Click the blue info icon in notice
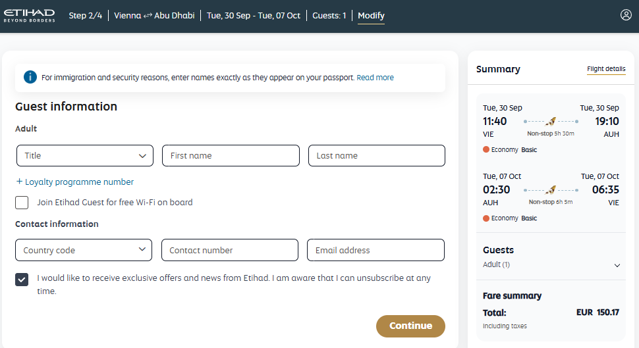This screenshot has width=639, height=348. [x=30, y=77]
